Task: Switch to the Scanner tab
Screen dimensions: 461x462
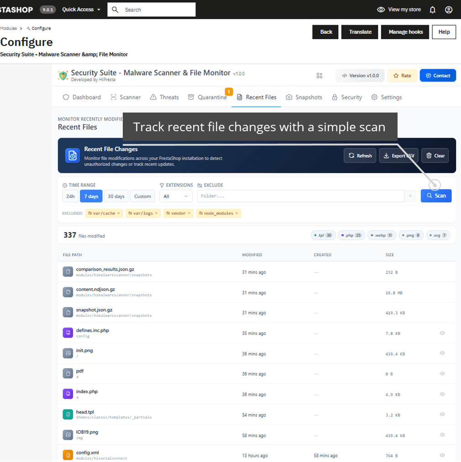Action: click(x=126, y=97)
